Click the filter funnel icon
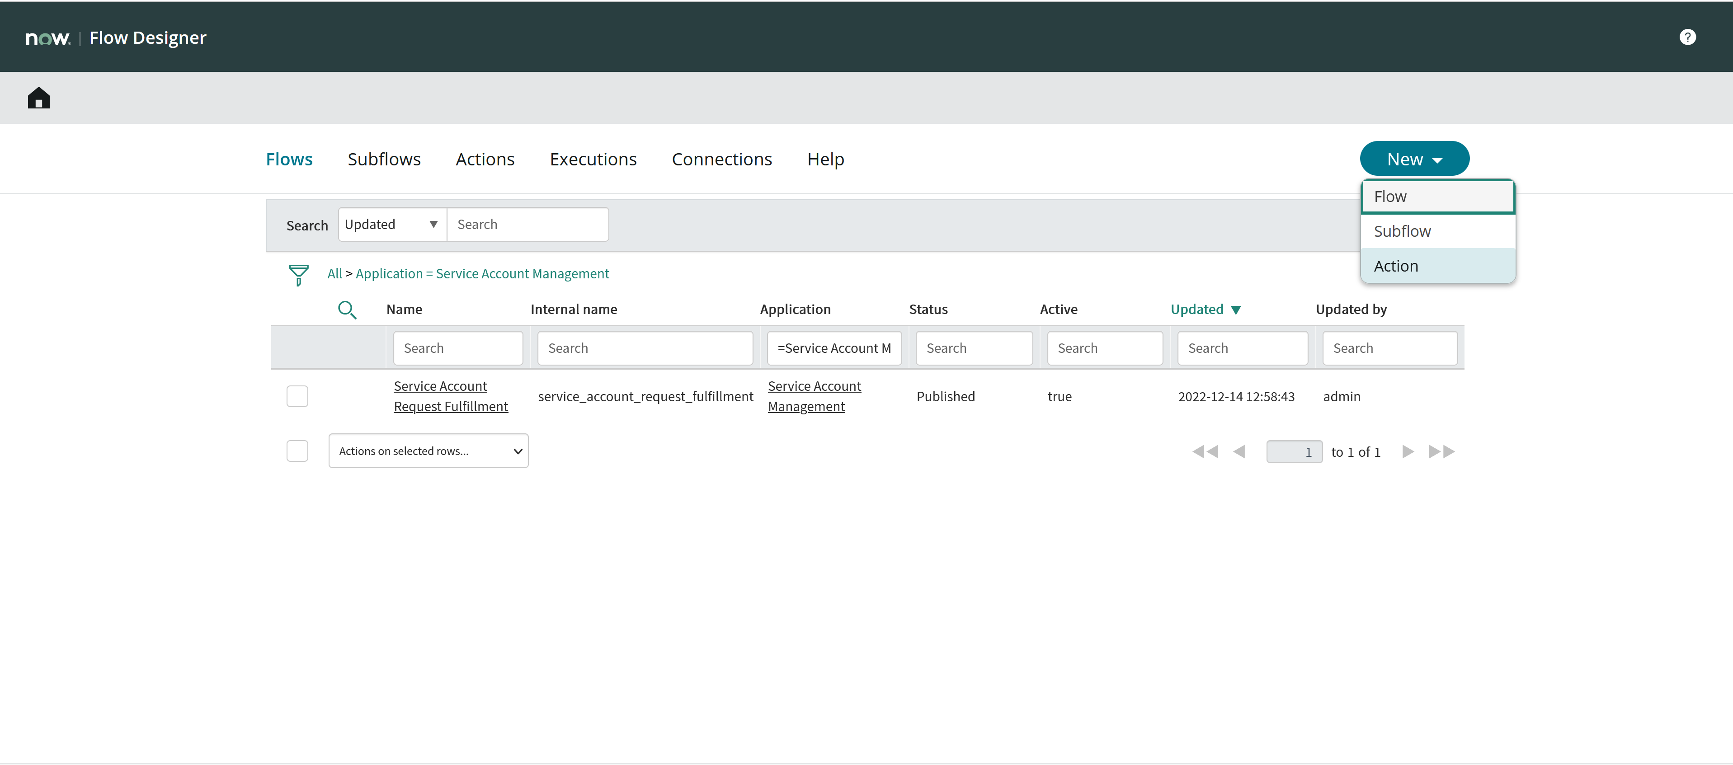Screen dimensions: 1733x765 click(x=299, y=275)
